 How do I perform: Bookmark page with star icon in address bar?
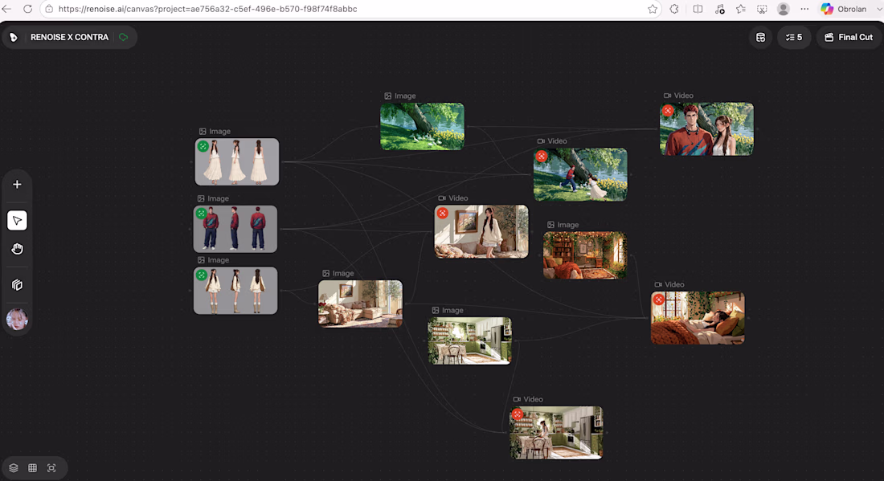[x=653, y=9]
